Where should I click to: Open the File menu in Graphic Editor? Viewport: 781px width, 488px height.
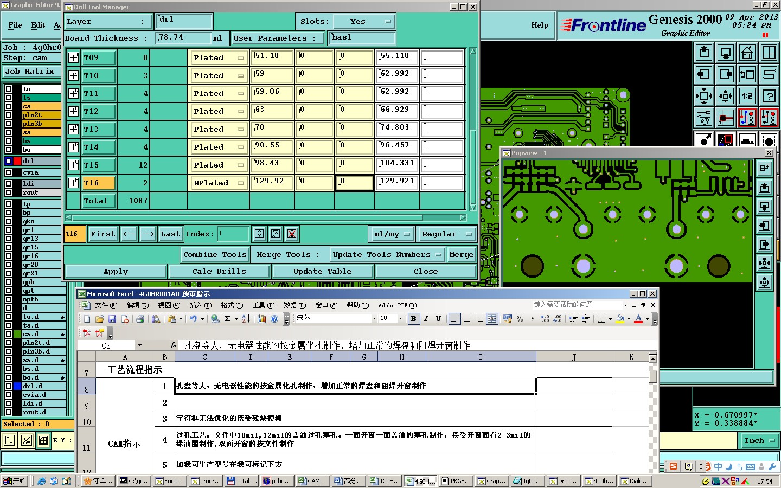[x=15, y=25]
